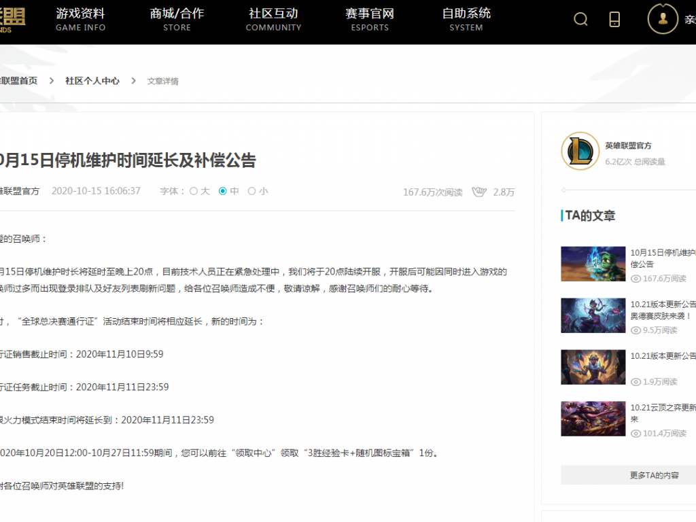Open the mobile phone icon in header
This screenshot has height=522, width=696.
(614, 19)
